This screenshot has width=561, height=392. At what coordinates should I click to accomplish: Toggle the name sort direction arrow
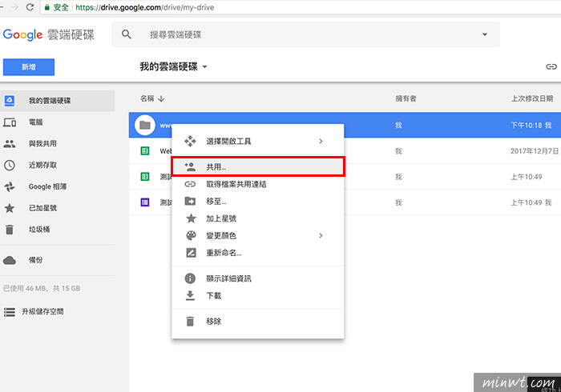[x=161, y=98]
